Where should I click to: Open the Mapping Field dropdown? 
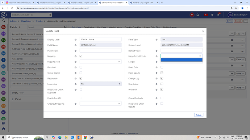(x=100, y=62)
